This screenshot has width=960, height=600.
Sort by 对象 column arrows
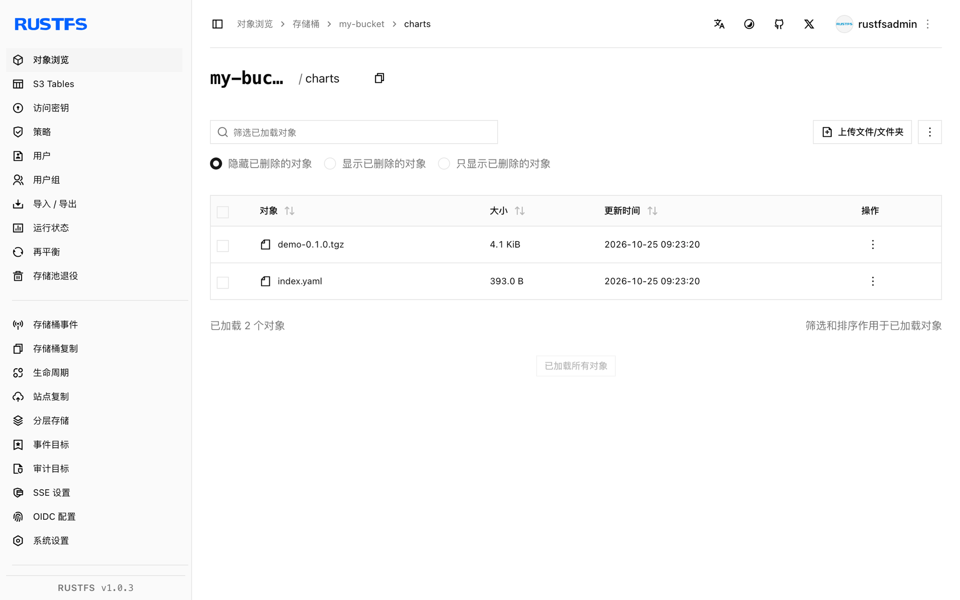coord(289,211)
